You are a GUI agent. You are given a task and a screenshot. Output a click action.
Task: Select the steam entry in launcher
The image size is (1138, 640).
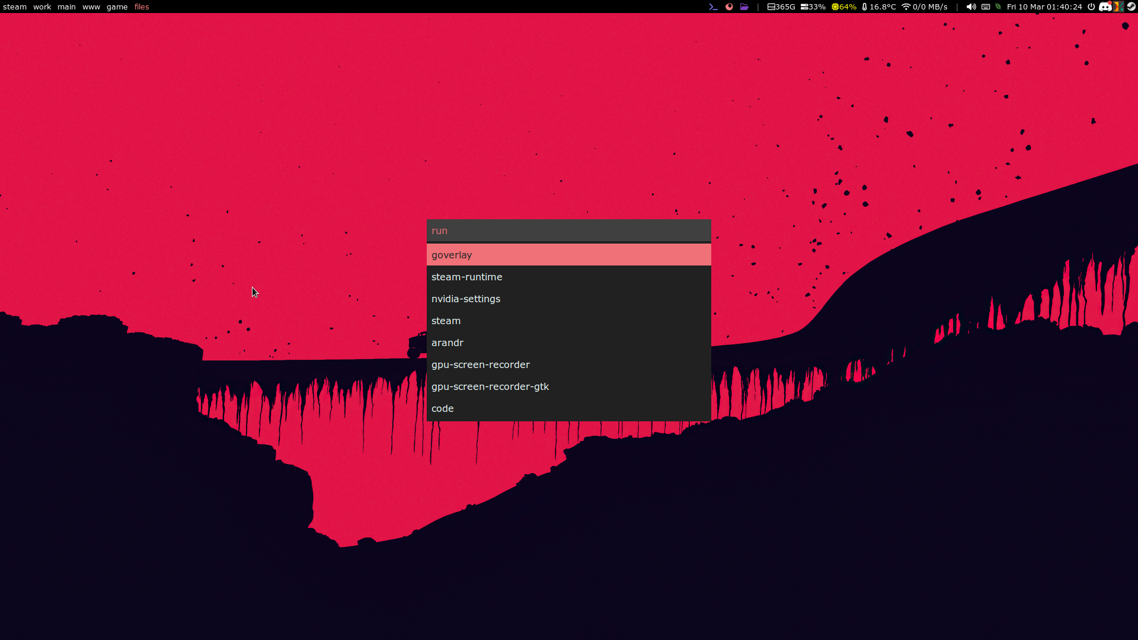tap(569, 321)
